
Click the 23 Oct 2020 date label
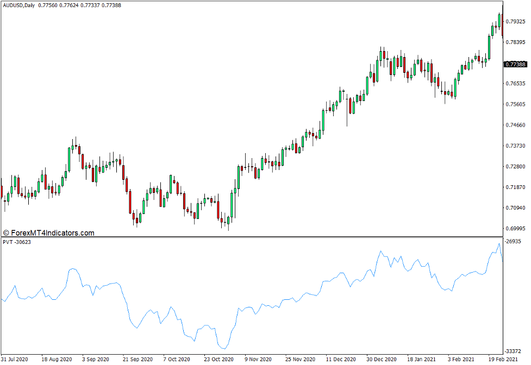[x=218, y=360]
